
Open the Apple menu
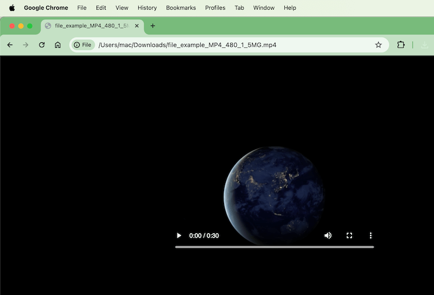tap(12, 8)
